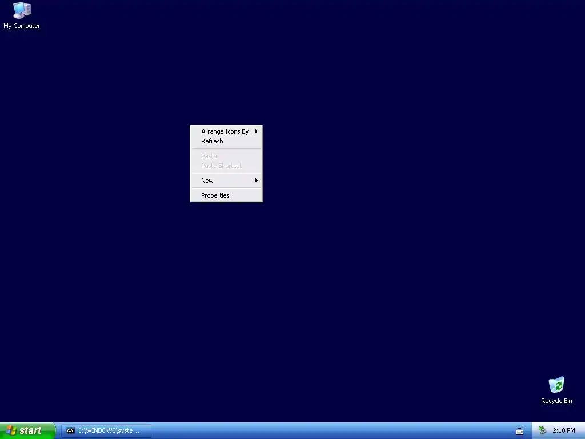The height and width of the screenshot is (439, 585).
Task: Open the New submenu entry
Action: point(226,181)
